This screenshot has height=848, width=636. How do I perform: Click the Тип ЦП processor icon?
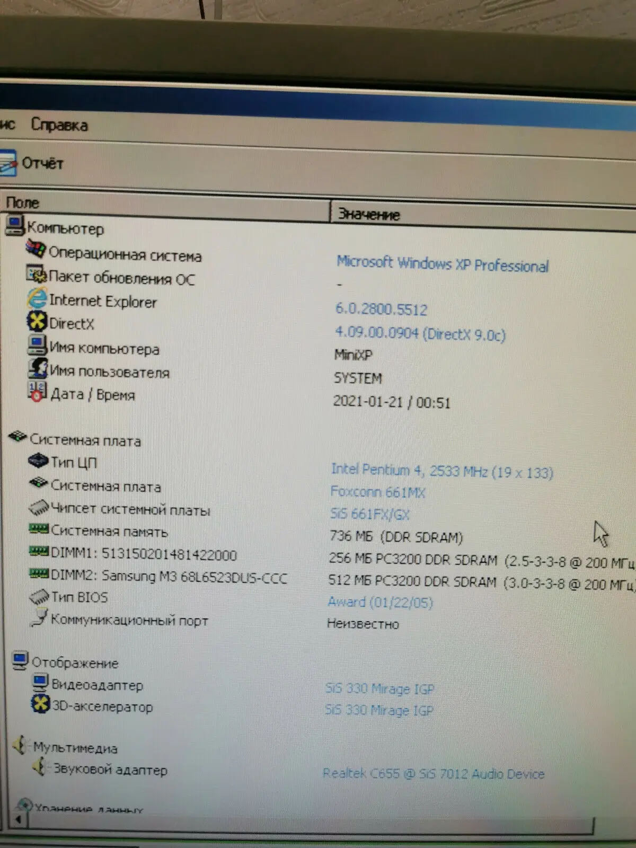click(39, 460)
